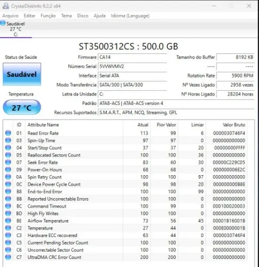Click raw value 00100020003
This screenshot has height=267, width=259.
[229, 206]
